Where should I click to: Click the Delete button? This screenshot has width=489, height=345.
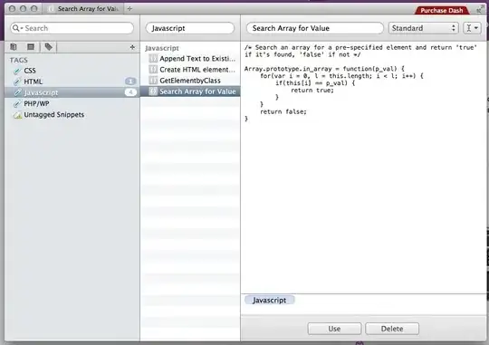pyautogui.click(x=392, y=329)
